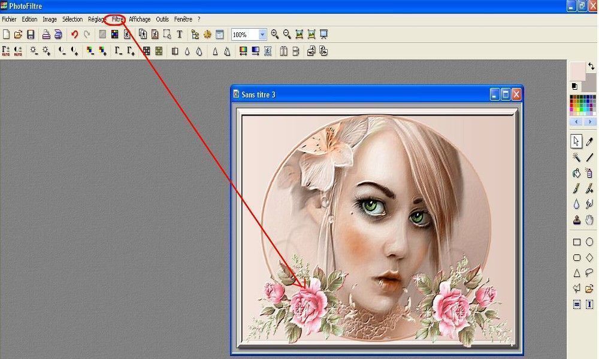The image size is (599, 359).
Task: Open the Canvas size tool icon
Action: (155, 34)
